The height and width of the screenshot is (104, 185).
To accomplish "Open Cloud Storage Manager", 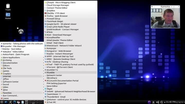I will click(71, 5).
